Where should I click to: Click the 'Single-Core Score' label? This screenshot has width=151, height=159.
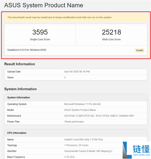[x=40, y=39]
